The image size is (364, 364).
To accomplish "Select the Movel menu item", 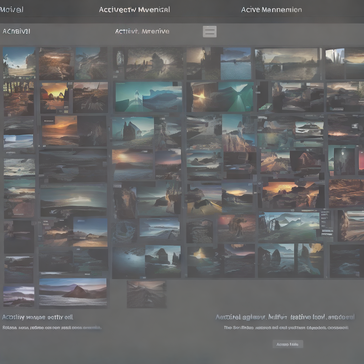I will tap(12, 10).
